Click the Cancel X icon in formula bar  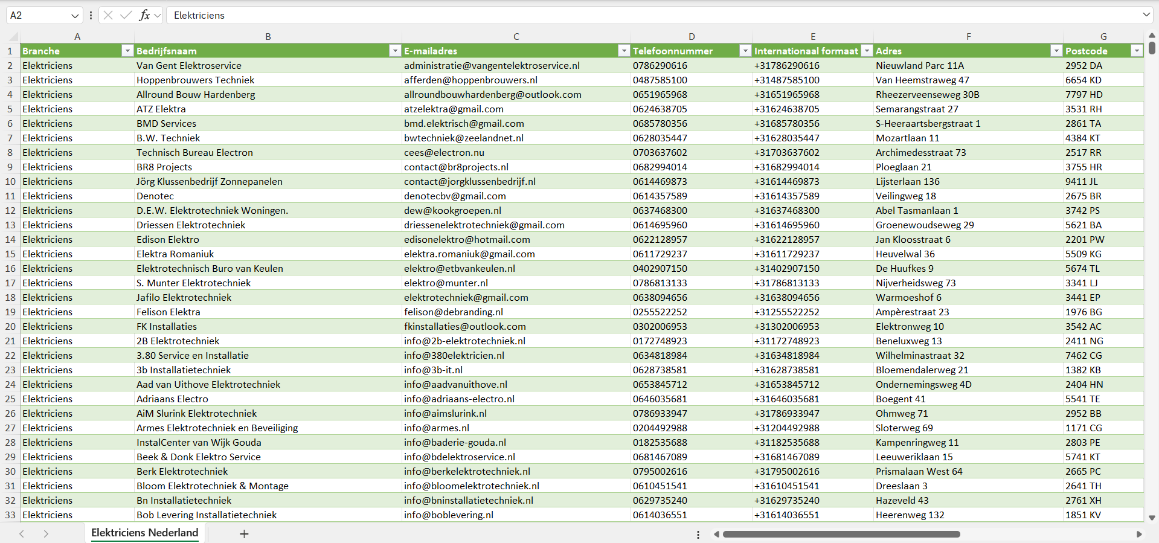coord(108,15)
